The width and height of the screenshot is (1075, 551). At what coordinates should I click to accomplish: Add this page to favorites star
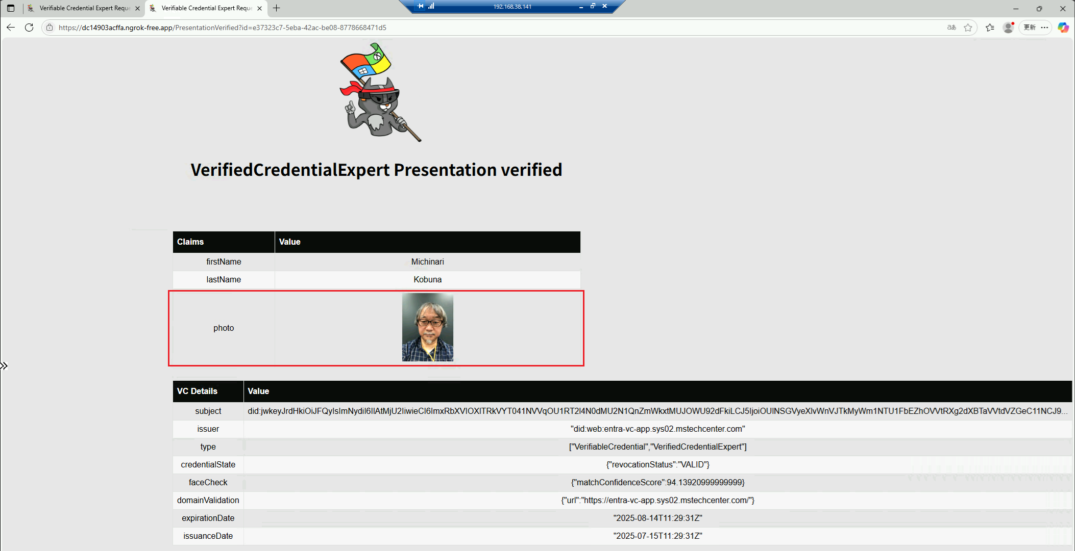(968, 28)
